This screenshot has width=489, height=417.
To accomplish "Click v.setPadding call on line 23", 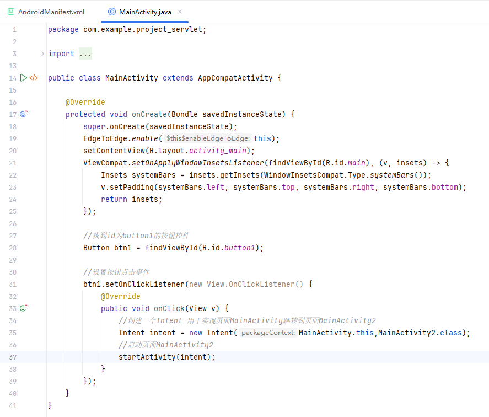I will (127, 187).
